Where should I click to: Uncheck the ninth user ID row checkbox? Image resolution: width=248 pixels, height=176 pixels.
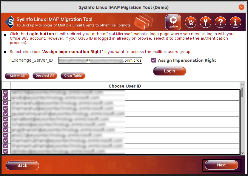coord(6,135)
